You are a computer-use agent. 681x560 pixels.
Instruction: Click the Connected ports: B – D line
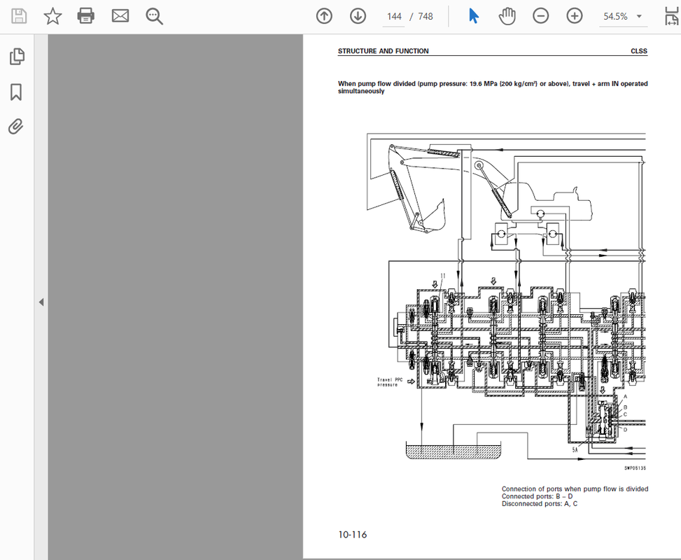point(537,496)
